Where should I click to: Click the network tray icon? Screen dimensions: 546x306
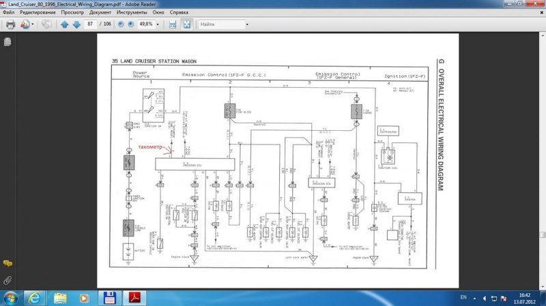tap(493, 299)
